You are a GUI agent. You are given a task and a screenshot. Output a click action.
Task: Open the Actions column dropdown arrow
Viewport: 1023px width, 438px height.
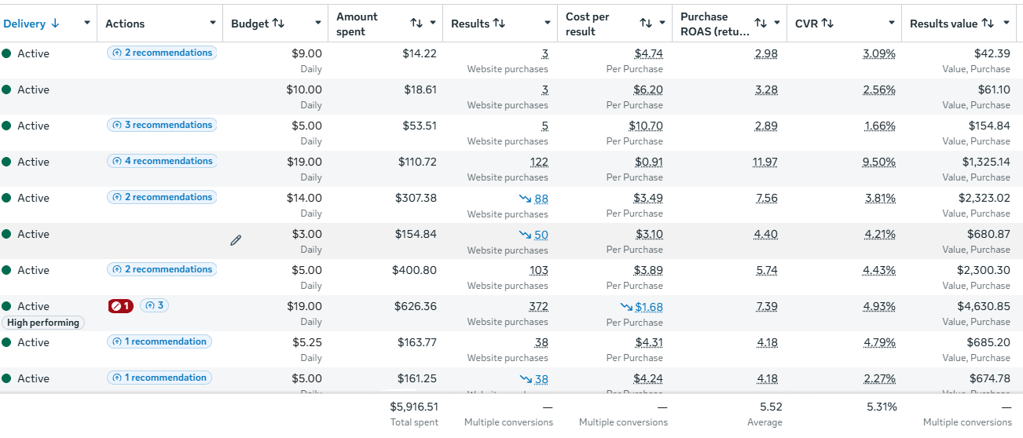(213, 24)
